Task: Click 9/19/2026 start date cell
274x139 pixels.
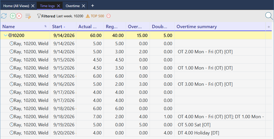Action: pos(63,125)
